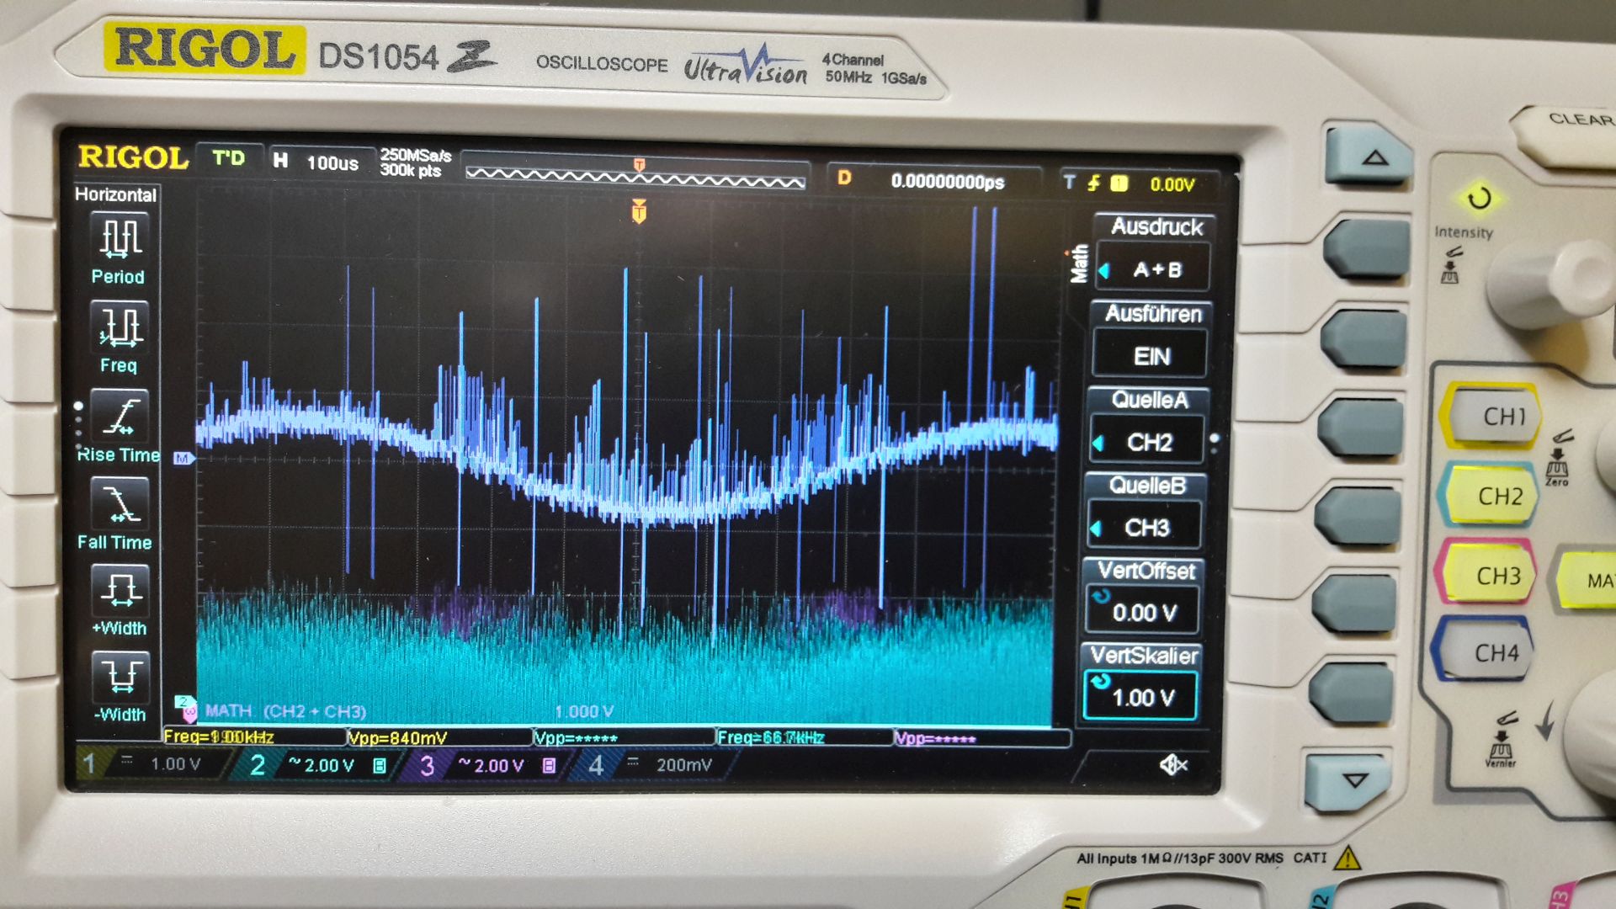Click the RIGOL logo on screen
Viewport: 1616px width, 909px height.
pyautogui.click(x=132, y=157)
